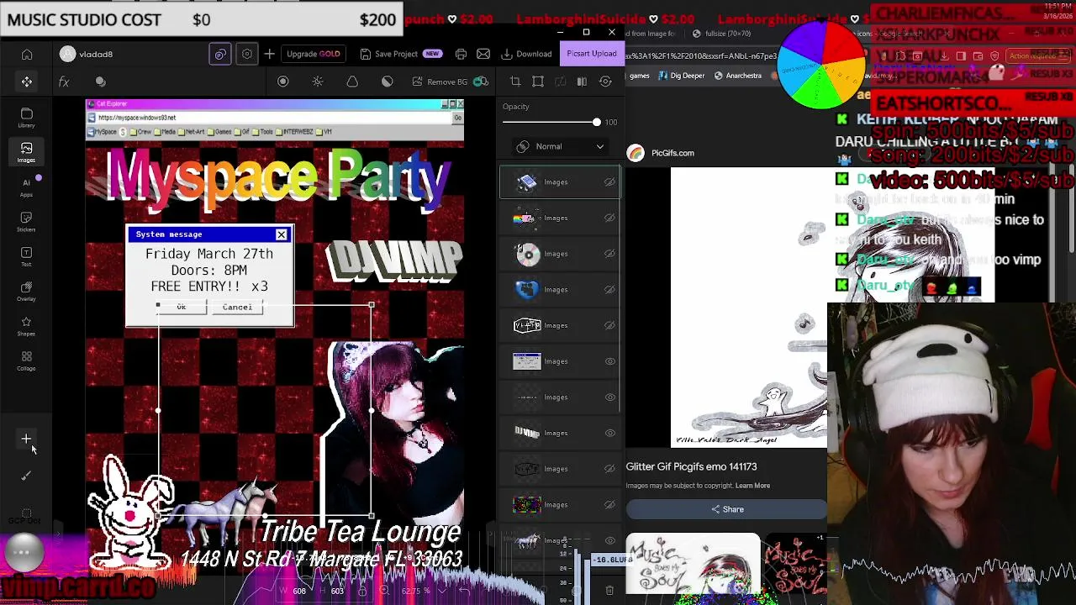The width and height of the screenshot is (1076, 605).
Task: Hide the System message window layer
Action: 610,361
